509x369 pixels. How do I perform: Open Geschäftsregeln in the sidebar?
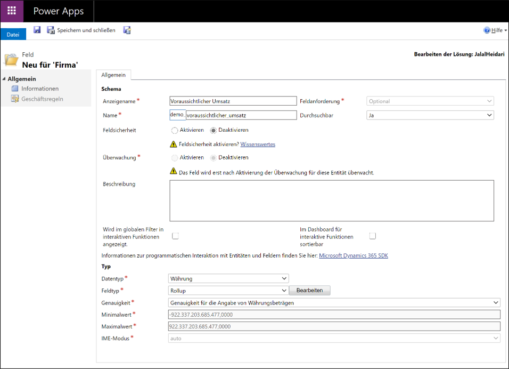(x=42, y=99)
